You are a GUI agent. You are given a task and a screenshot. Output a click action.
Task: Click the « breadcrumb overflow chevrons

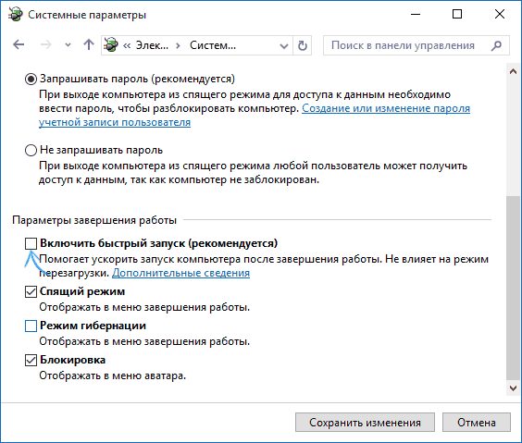(127, 45)
